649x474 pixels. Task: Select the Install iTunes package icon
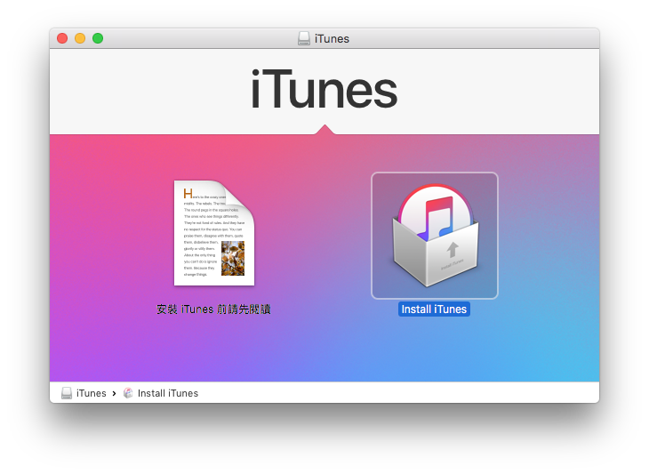435,235
